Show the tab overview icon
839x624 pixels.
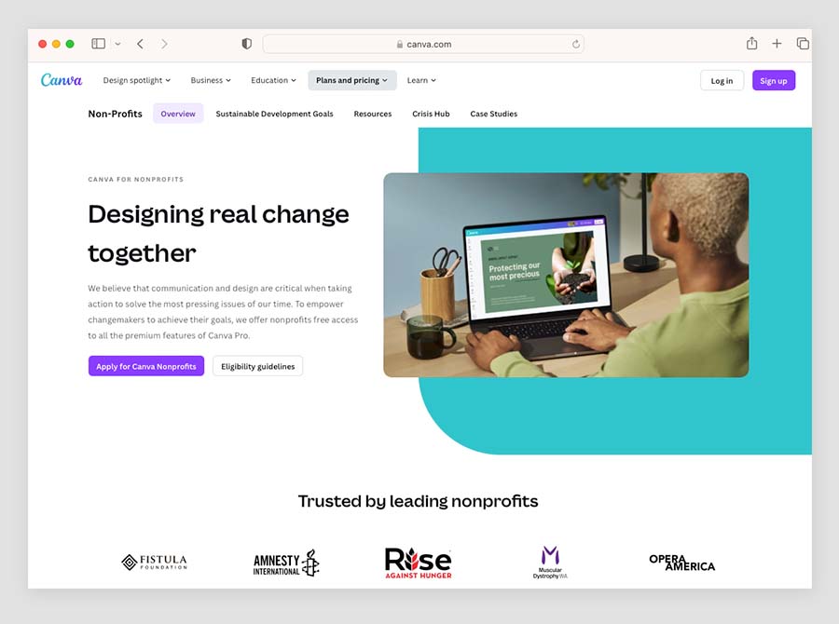coord(803,44)
